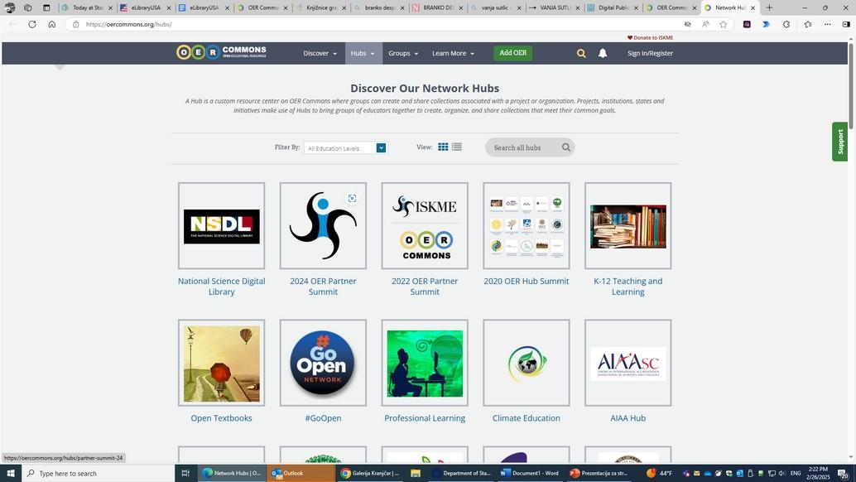The height and width of the screenshot is (482, 856).
Task: Click the Add OER button
Action: click(x=512, y=53)
